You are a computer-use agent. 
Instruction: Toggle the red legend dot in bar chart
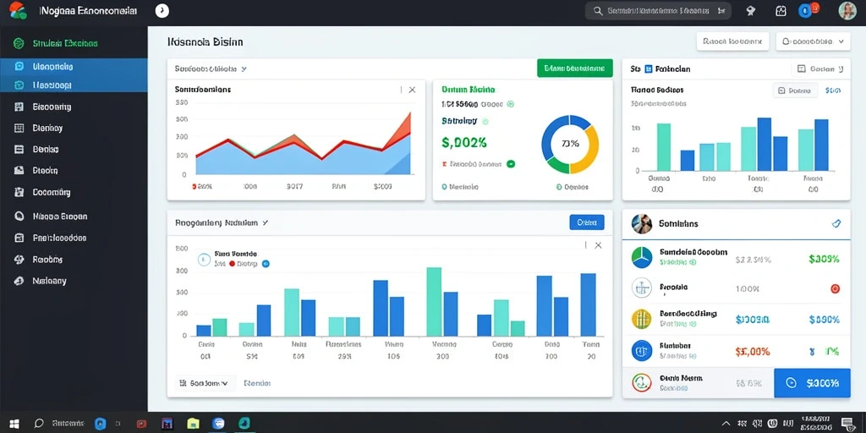pos(232,264)
